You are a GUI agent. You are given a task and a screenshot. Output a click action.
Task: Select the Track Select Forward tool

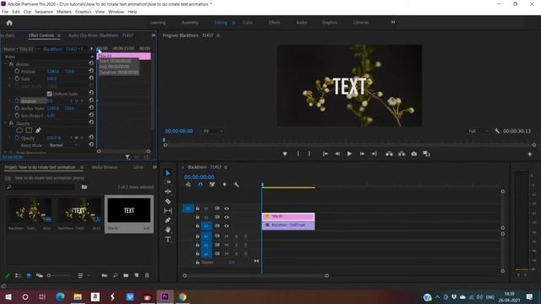pos(167,182)
